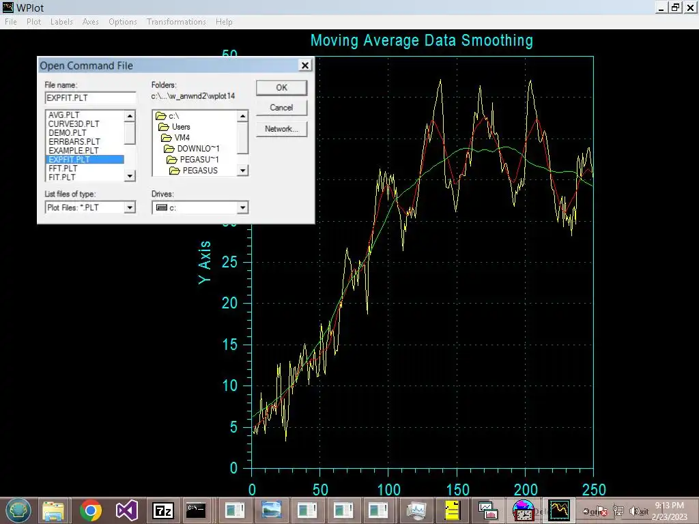
Task: Open the Axes menu
Action: (91, 22)
